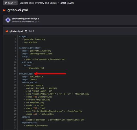Click the GitLab fox icon in file header
This screenshot has height=130, width=137.
coord(7,31)
